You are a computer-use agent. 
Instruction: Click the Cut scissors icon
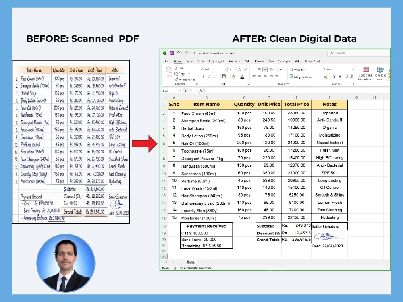177,68
